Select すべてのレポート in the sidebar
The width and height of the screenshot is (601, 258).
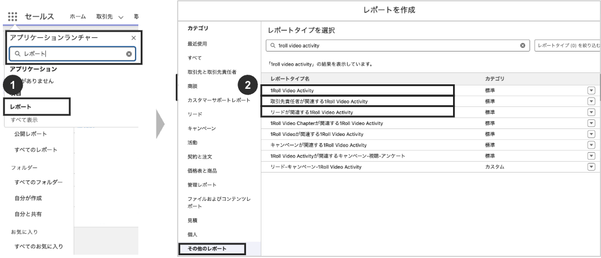point(36,150)
